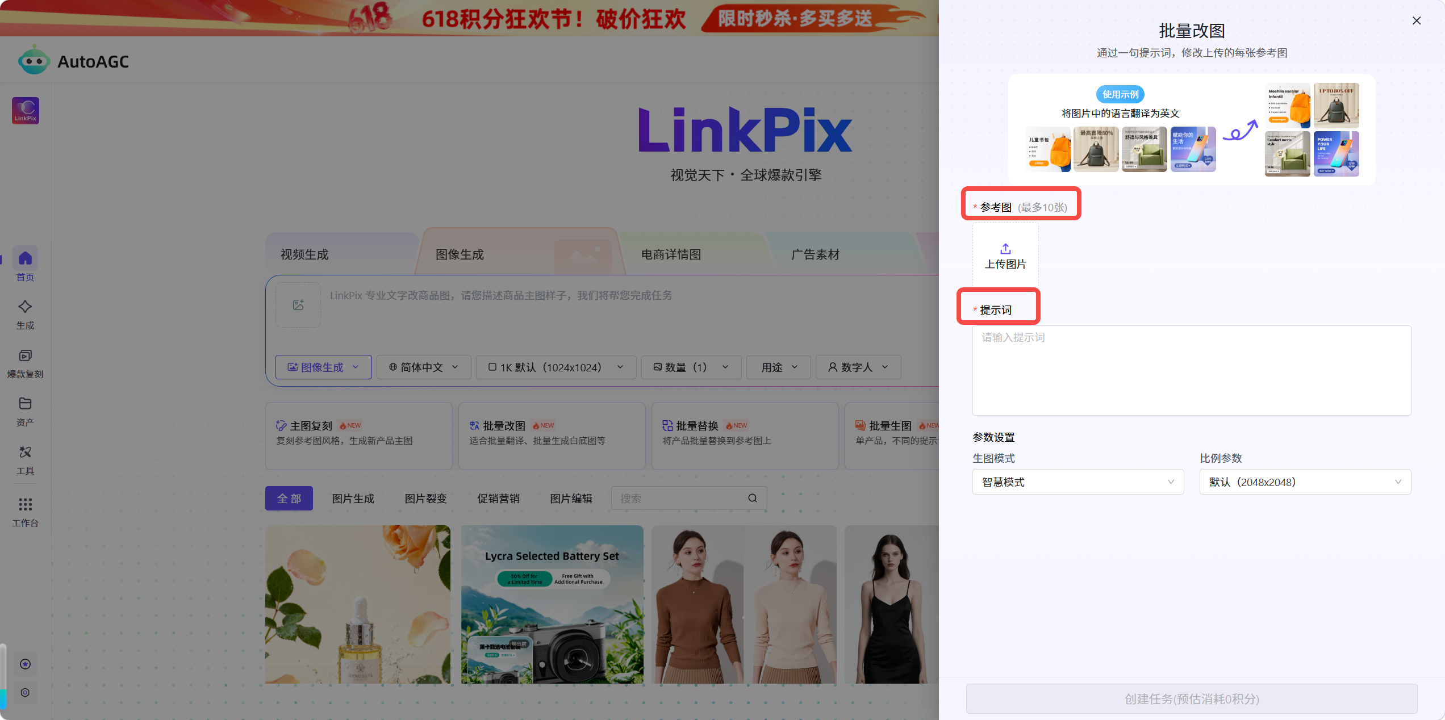The height and width of the screenshot is (720, 1445).
Task: Open the 生图模式 智慧模式 dropdown
Action: tap(1078, 482)
